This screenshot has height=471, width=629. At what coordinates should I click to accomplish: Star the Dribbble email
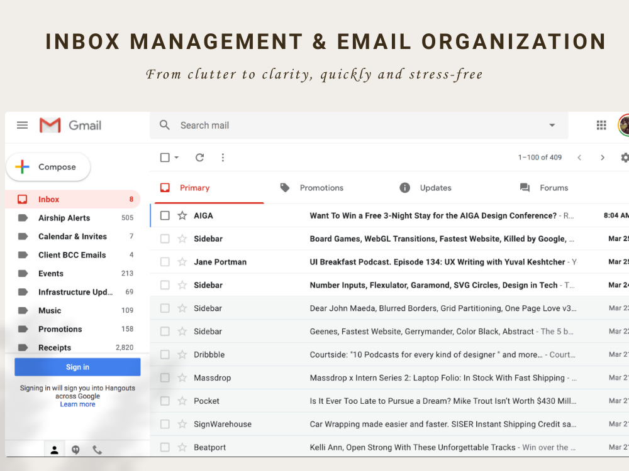182,354
